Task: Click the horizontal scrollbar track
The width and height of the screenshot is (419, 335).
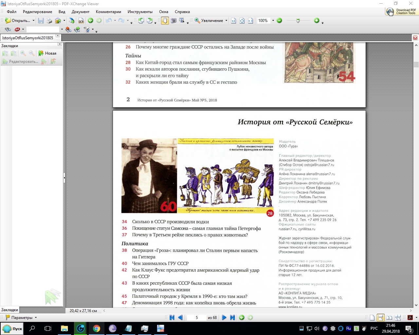Action: point(257,311)
